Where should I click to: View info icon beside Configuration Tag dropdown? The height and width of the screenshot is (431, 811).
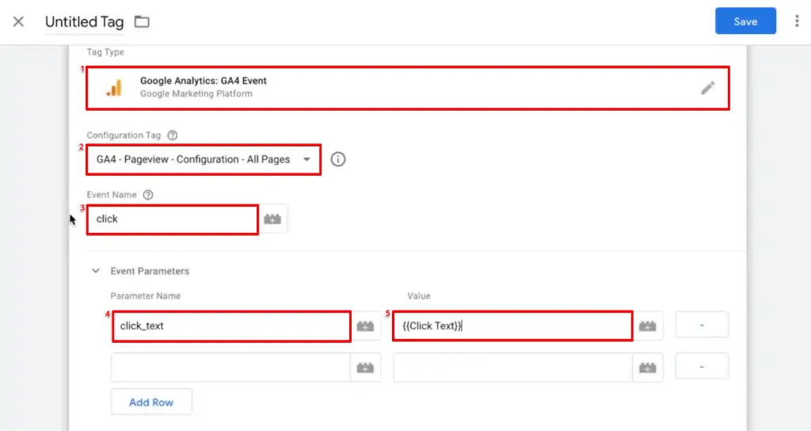click(337, 159)
